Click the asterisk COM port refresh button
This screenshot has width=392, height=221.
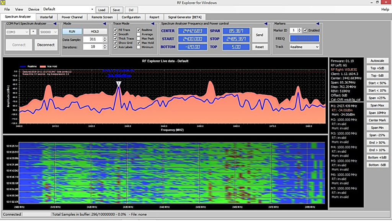click(33, 32)
